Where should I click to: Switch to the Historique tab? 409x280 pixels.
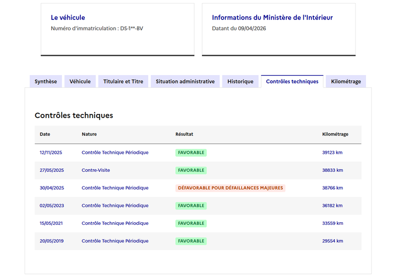pos(240,82)
